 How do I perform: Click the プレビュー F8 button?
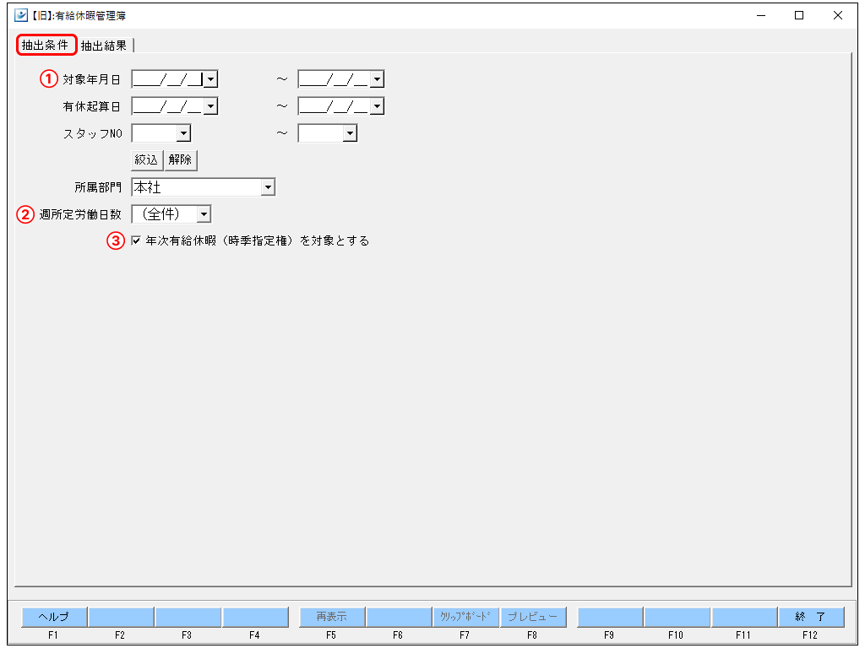(x=533, y=617)
